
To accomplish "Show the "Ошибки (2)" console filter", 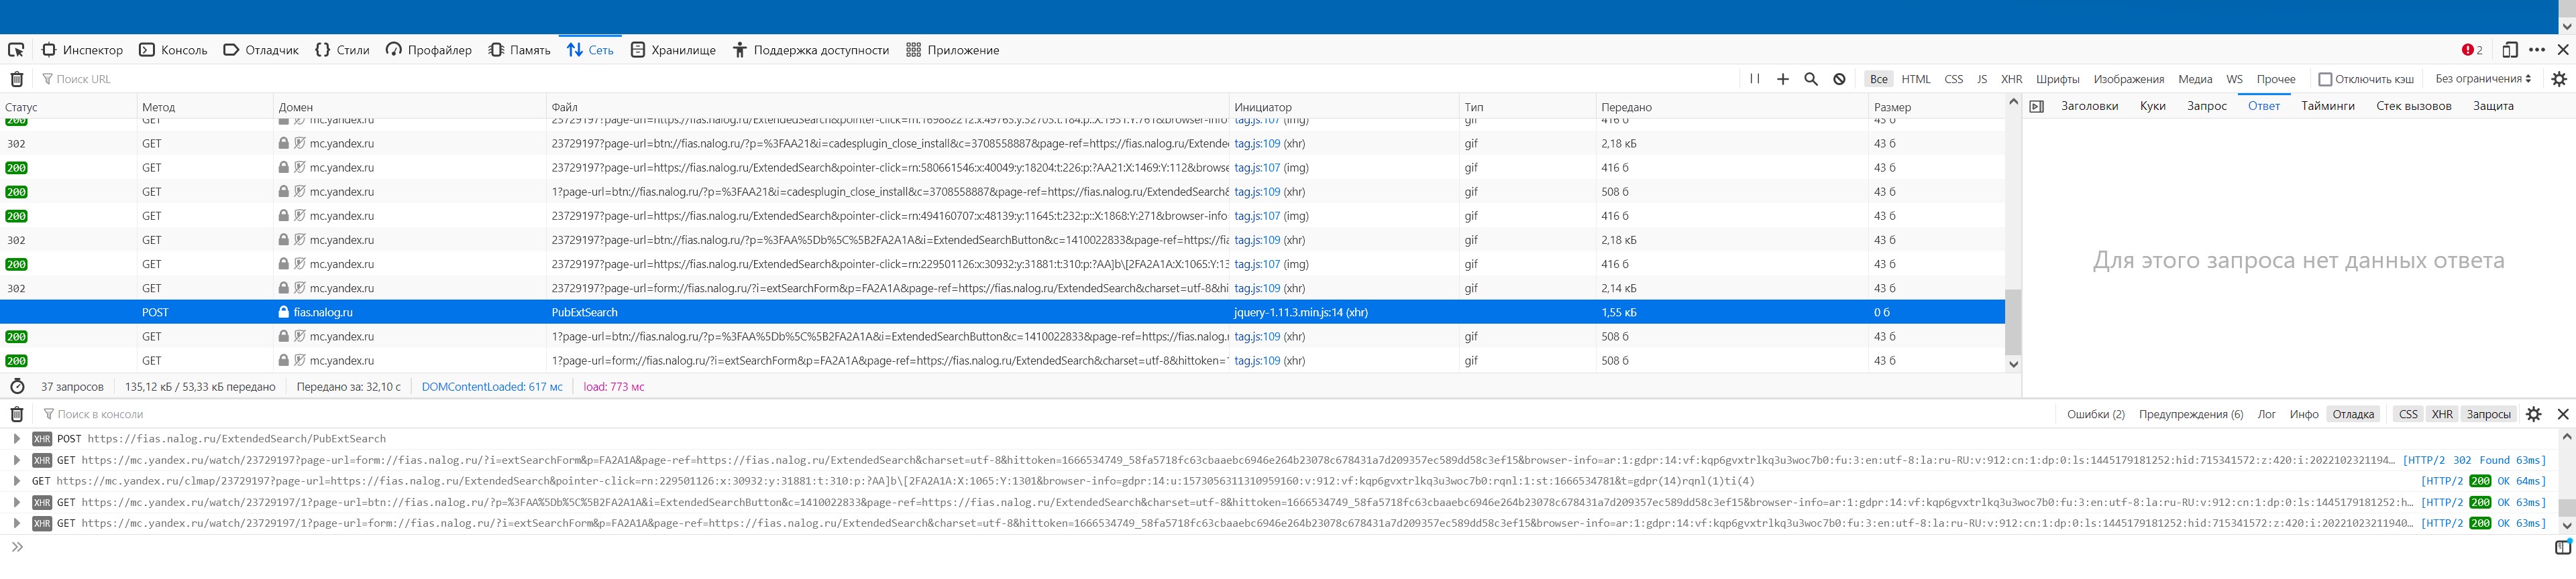I will click(2095, 414).
